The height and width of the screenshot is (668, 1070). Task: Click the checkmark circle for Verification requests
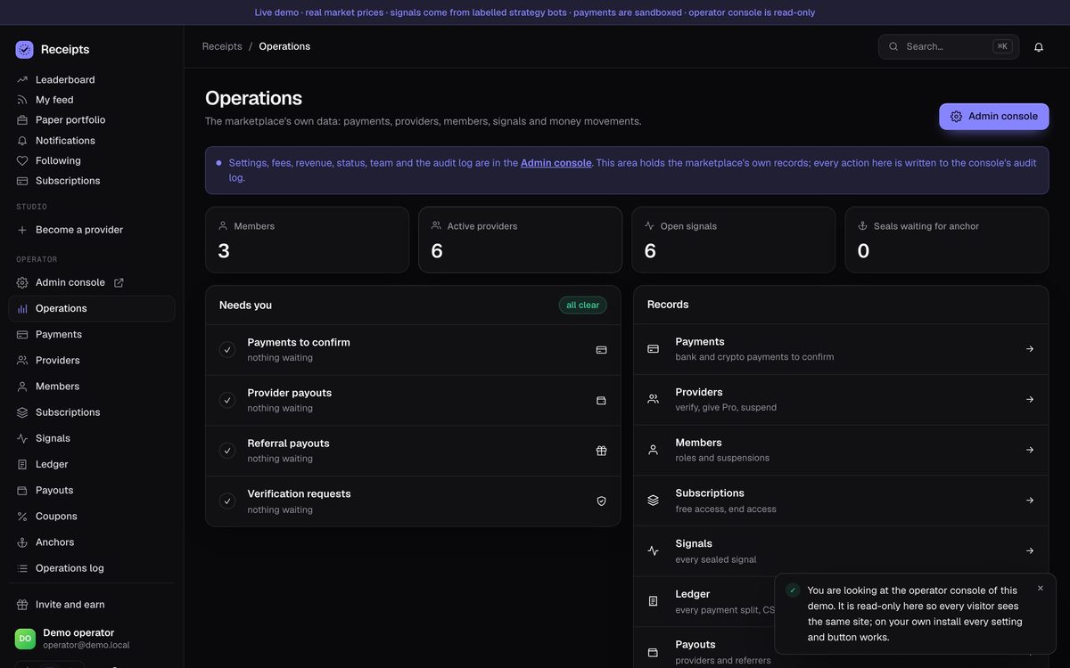227,501
